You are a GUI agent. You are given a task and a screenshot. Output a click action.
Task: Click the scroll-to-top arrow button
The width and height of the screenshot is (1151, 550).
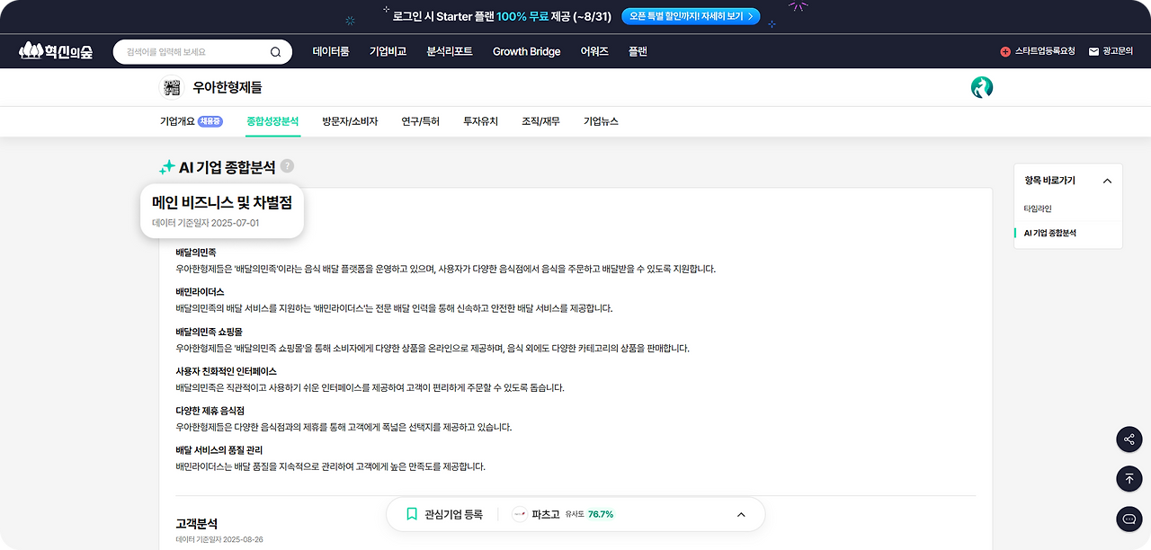coord(1129,479)
